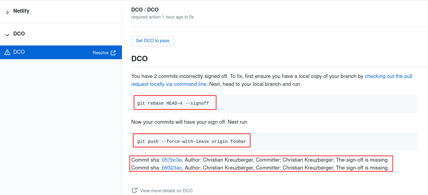The image size is (428, 195).
Task: Click View more details on DCO
Action: (x=167, y=190)
